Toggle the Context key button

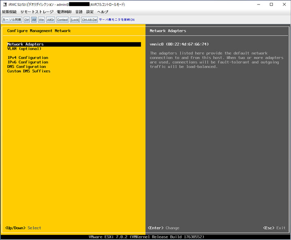(x=62, y=20)
